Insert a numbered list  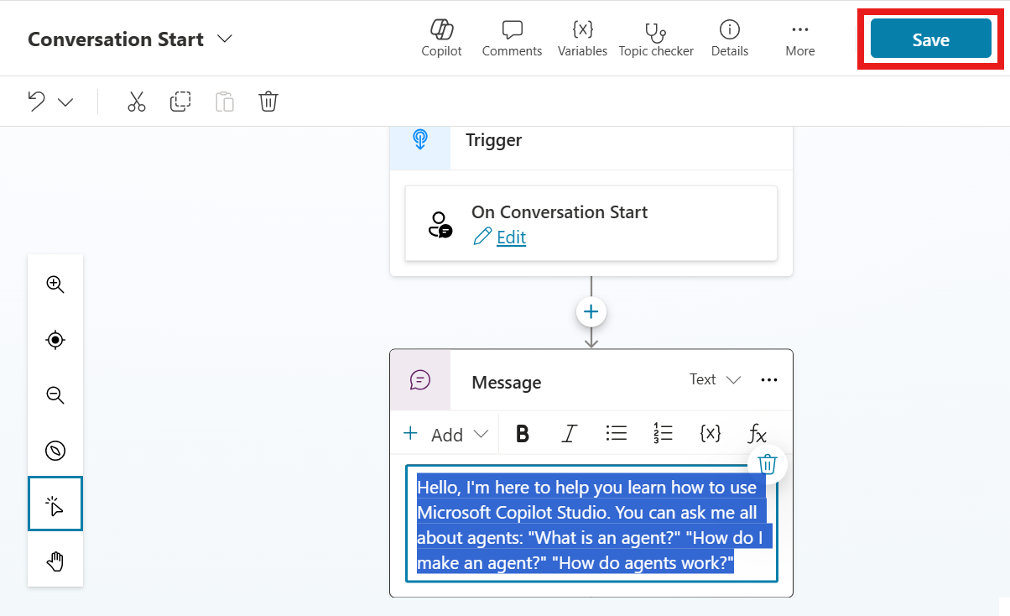(663, 434)
